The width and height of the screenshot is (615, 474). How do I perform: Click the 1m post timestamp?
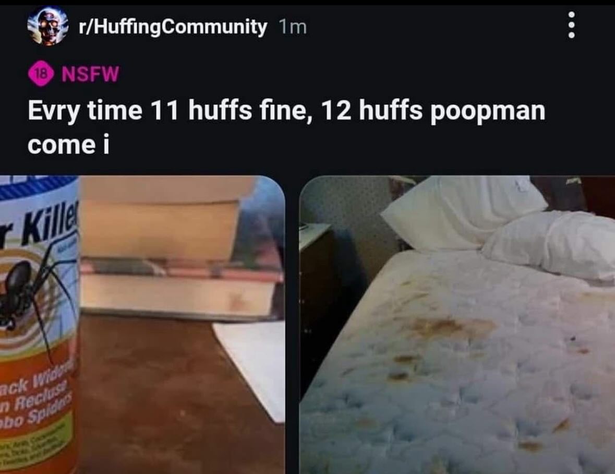[293, 27]
